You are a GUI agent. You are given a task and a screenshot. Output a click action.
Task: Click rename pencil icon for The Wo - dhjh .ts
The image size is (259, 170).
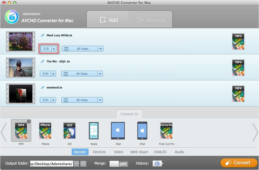(43, 61)
